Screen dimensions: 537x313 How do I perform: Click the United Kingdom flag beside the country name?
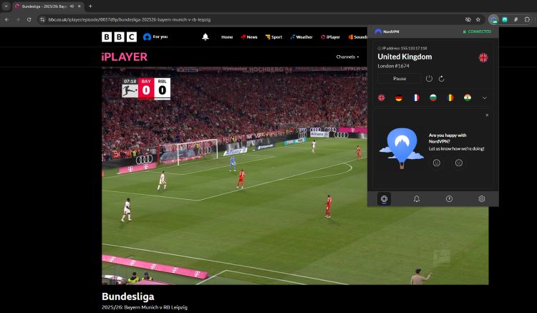(x=483, y=57)
